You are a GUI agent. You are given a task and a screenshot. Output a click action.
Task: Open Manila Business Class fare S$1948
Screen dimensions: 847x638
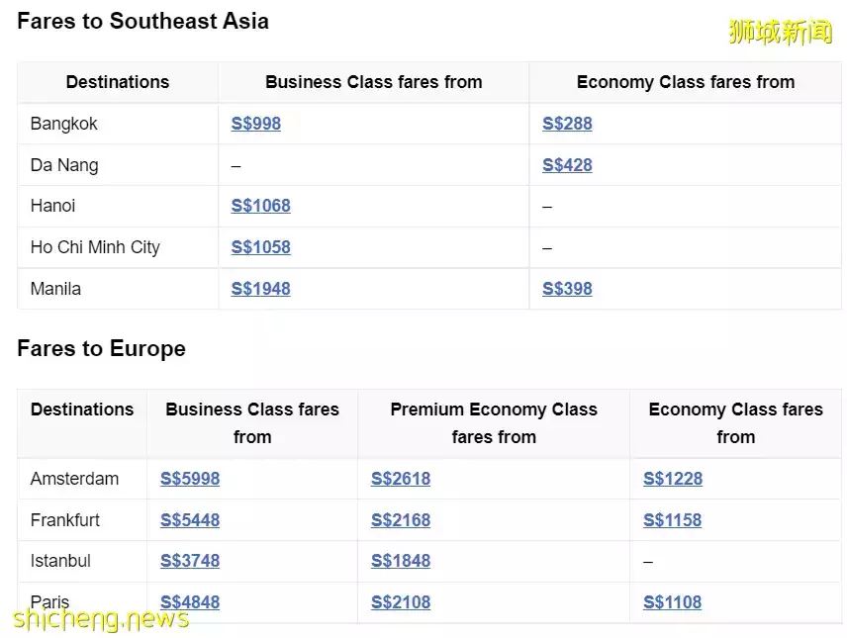(260, 289)
